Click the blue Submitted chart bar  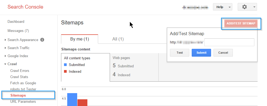[x=72, y=100]
